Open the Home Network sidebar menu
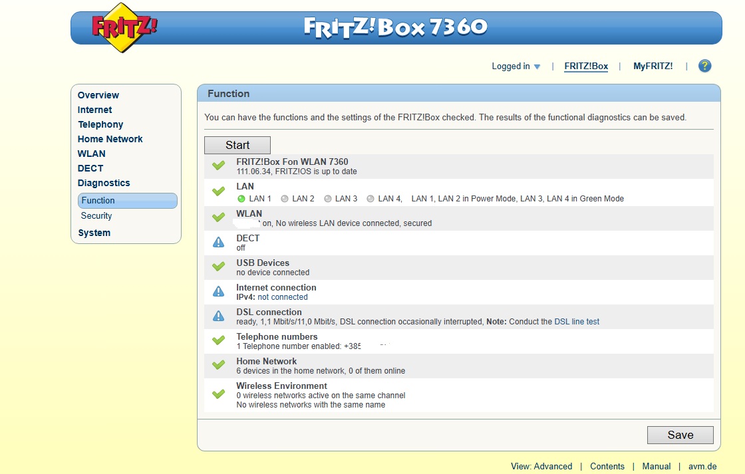 110,139
